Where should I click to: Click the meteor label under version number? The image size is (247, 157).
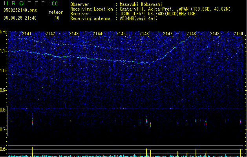click(x=56, y=12)
